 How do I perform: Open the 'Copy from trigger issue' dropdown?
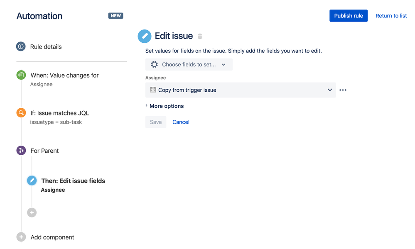pos(330,90)
